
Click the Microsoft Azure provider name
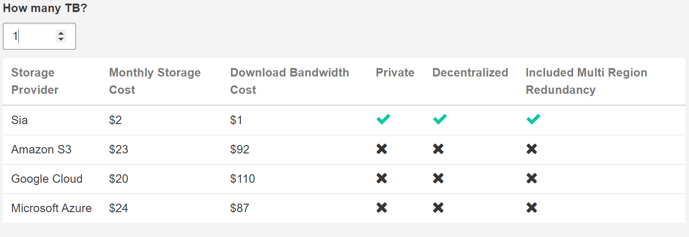coord(52,208)
